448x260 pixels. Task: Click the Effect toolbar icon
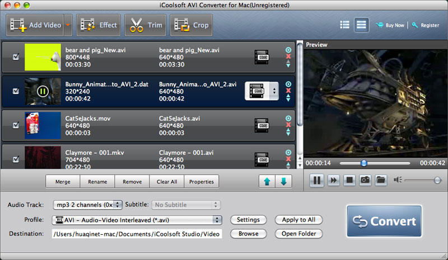coord(99,25)
